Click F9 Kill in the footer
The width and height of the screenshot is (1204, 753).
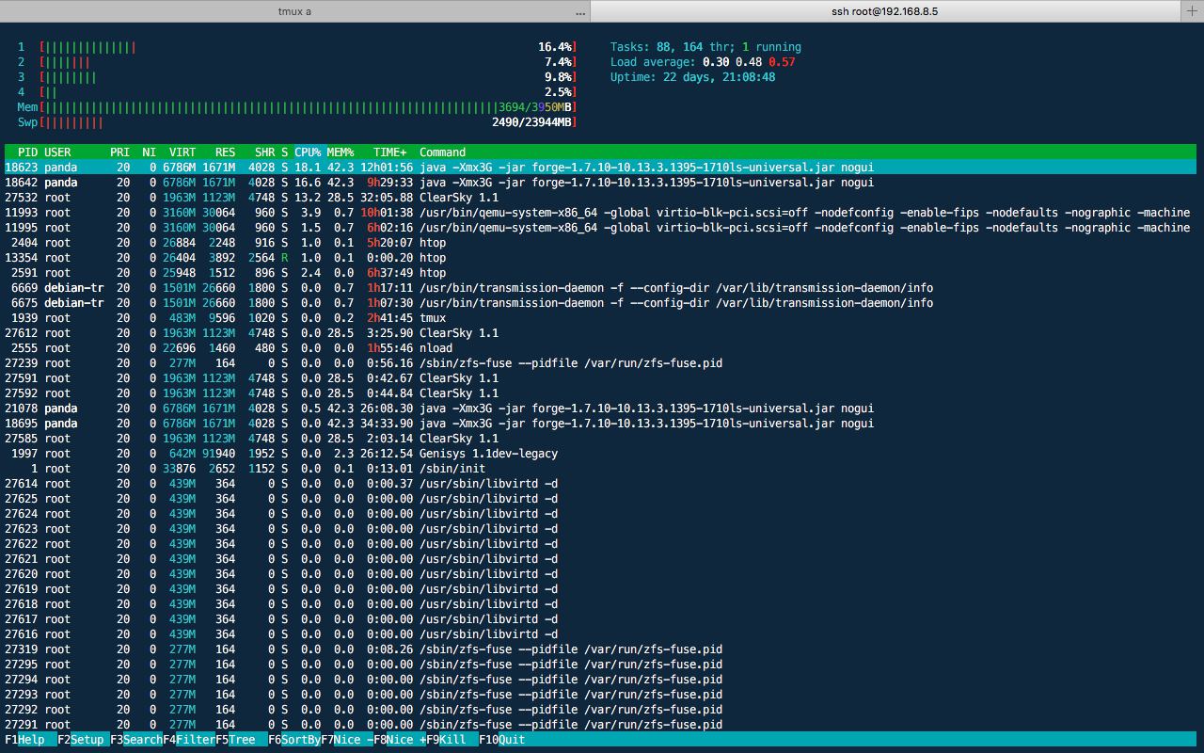tap(452, 740)
